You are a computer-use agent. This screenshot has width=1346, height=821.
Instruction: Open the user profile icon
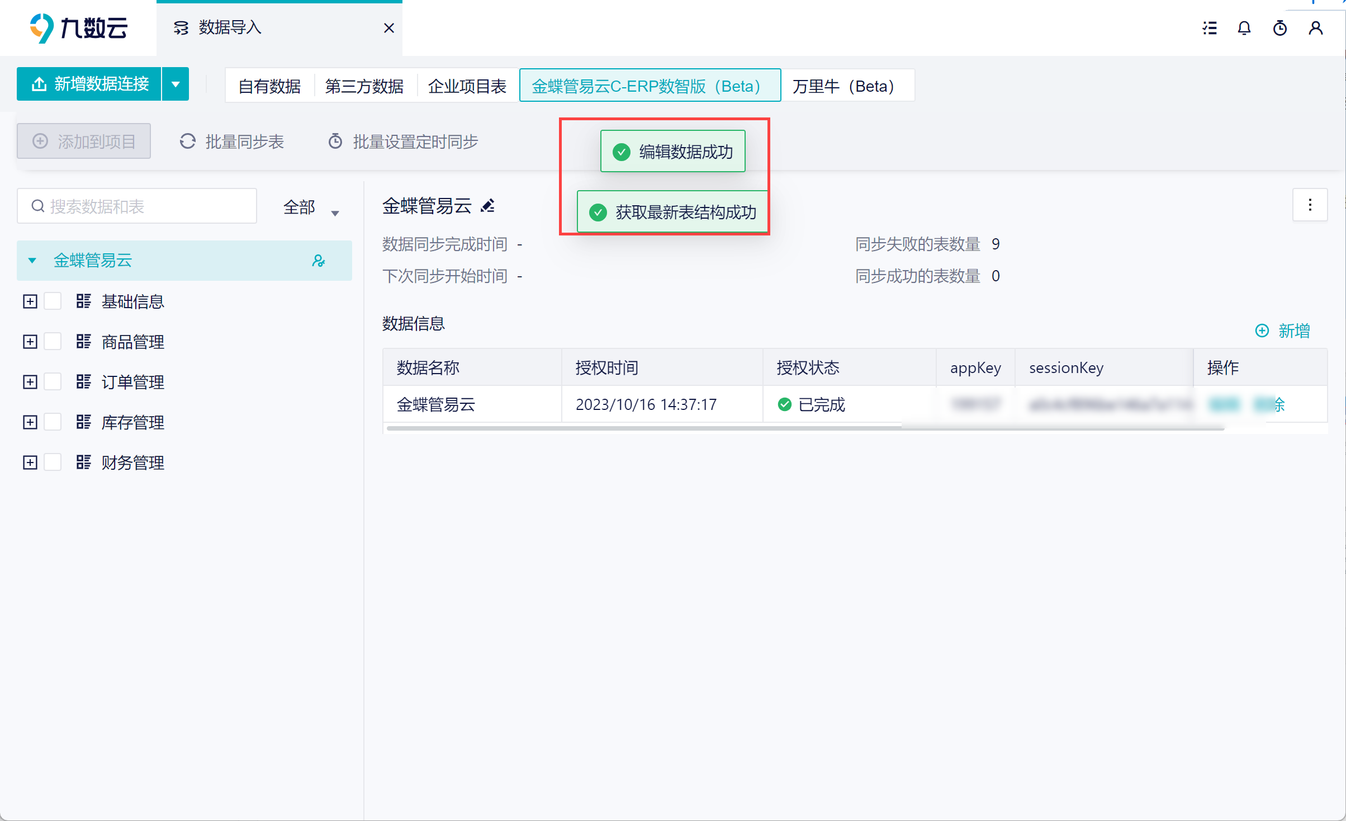tap(1316, 28)
